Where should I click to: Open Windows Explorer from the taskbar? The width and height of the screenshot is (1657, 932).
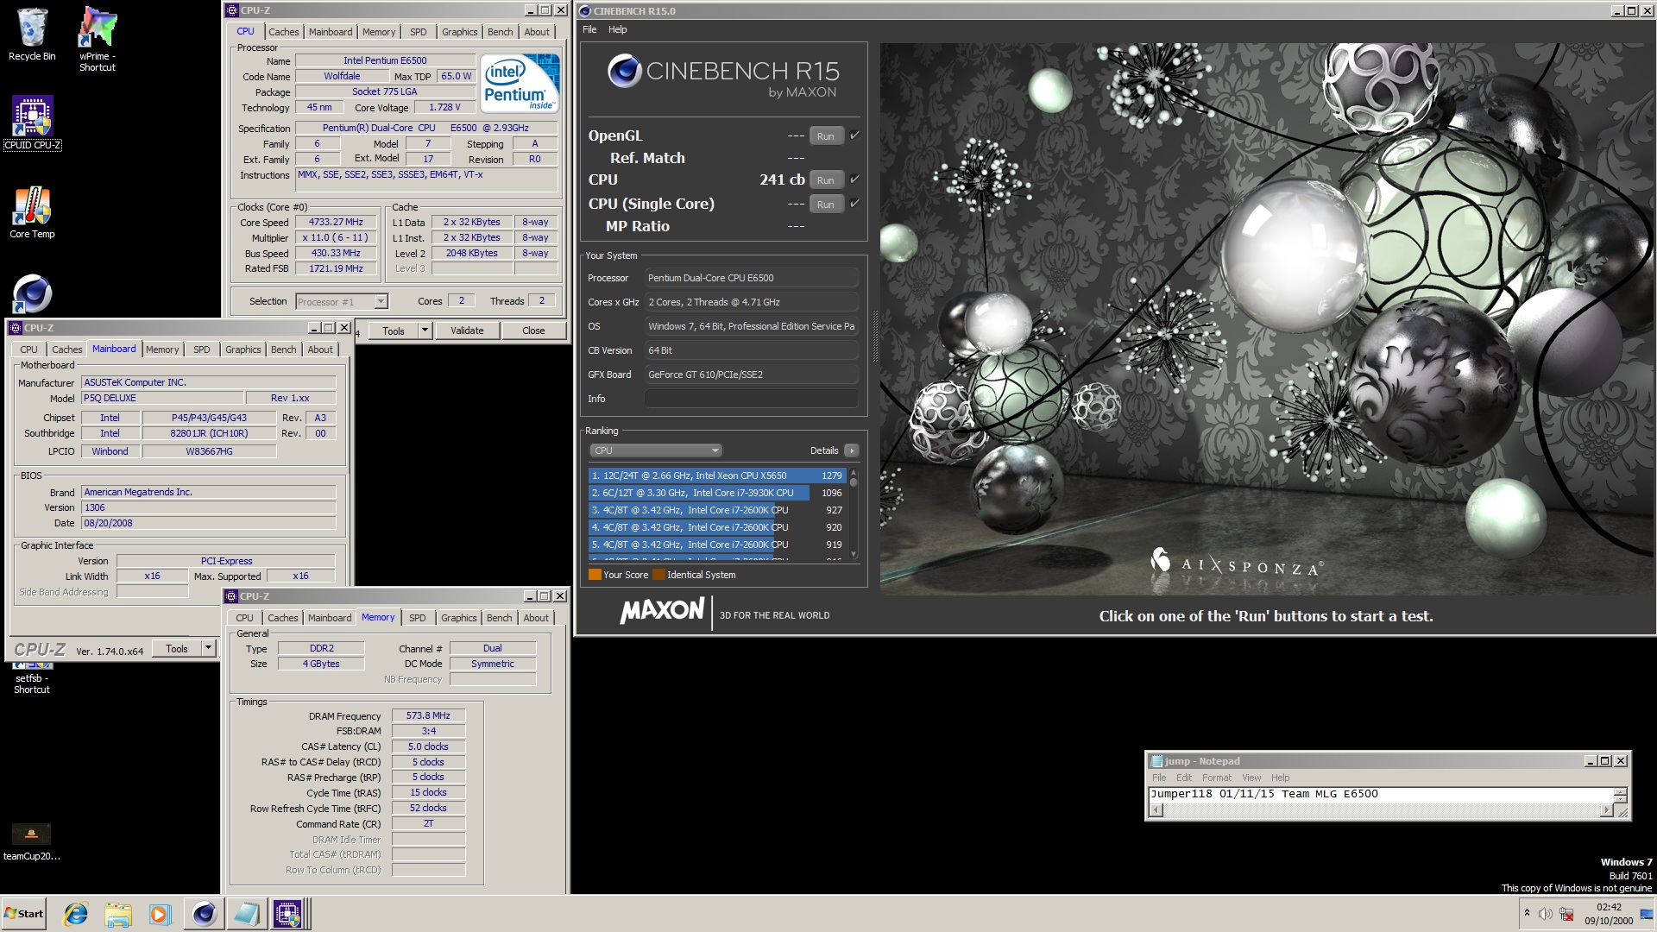118,914
